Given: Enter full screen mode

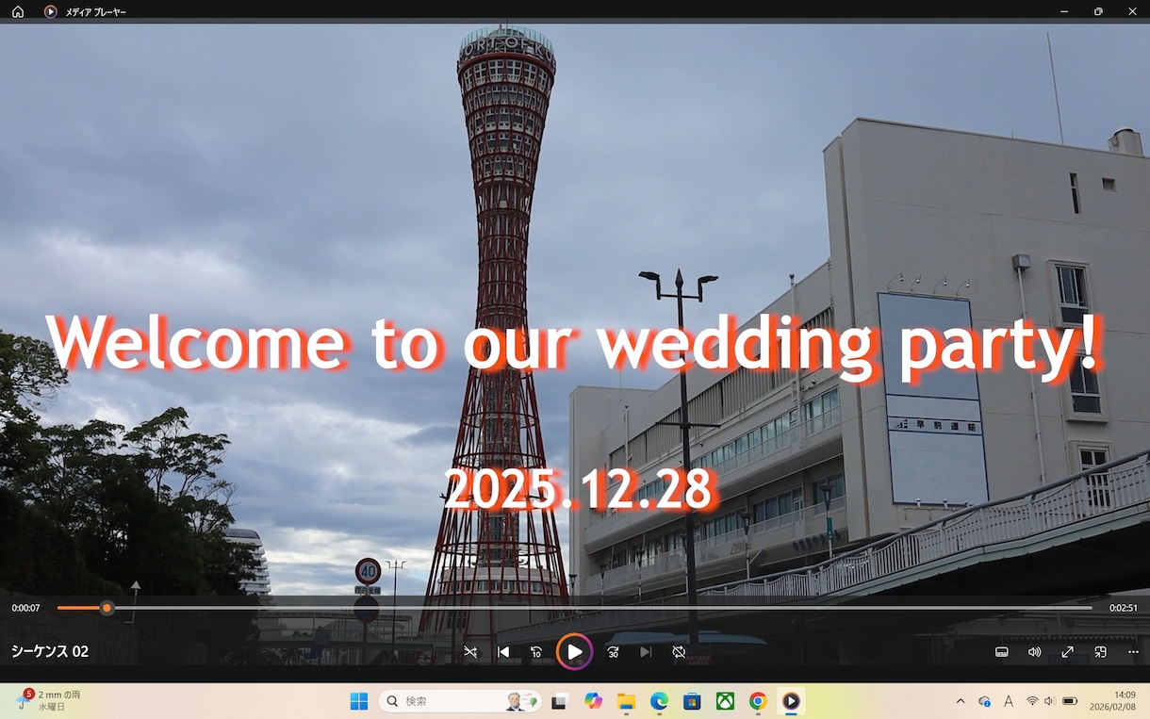Looking at the screenshot, I should click(x=1067, y=652).
